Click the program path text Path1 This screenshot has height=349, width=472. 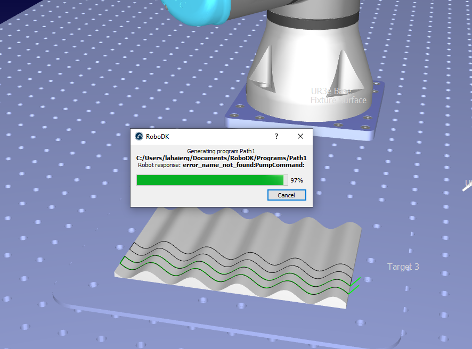coord(221,158)
